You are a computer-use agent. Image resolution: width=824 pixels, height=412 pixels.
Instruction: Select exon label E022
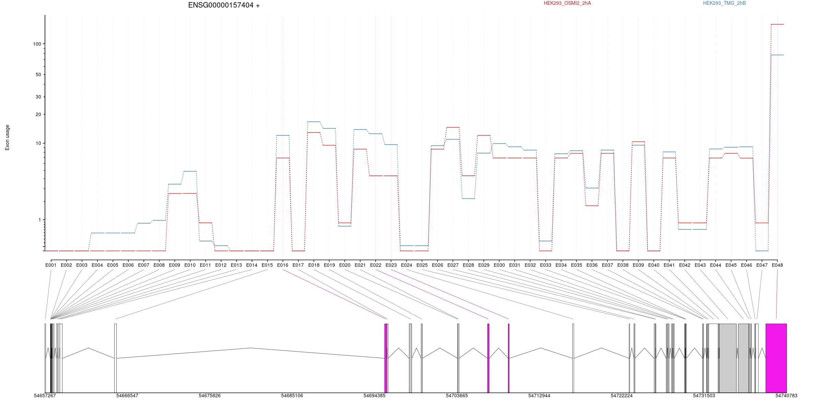tap(376, 265)
